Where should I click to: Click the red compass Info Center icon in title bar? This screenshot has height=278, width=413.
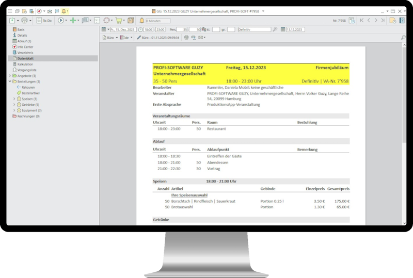click(39, 11)
